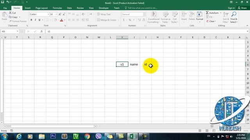Open the font size 14 dropdown
The height and width of the screenshot is (140, 250).
click(56, 14)
